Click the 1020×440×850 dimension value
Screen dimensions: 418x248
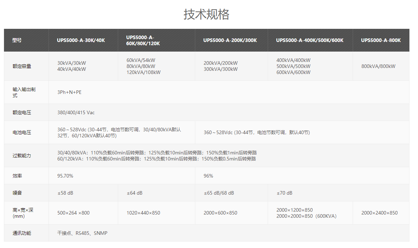[x=143, y=213]
